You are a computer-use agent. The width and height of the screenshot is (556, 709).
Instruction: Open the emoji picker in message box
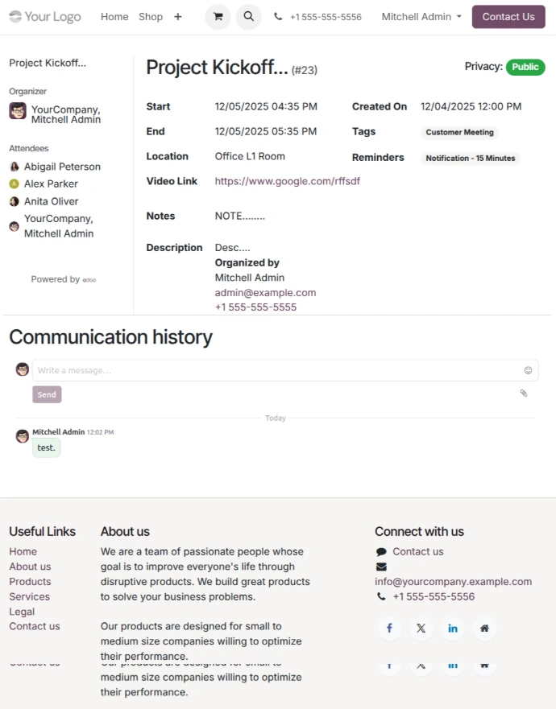(529, 370)
